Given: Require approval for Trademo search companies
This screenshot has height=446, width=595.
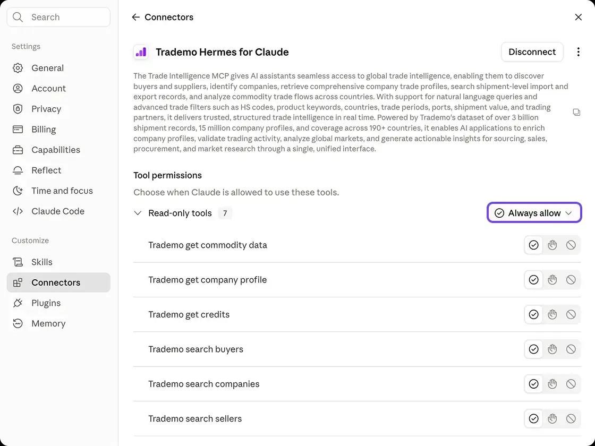Looking at the screenshot, I should pyautogui.click(x=552, y=384).
